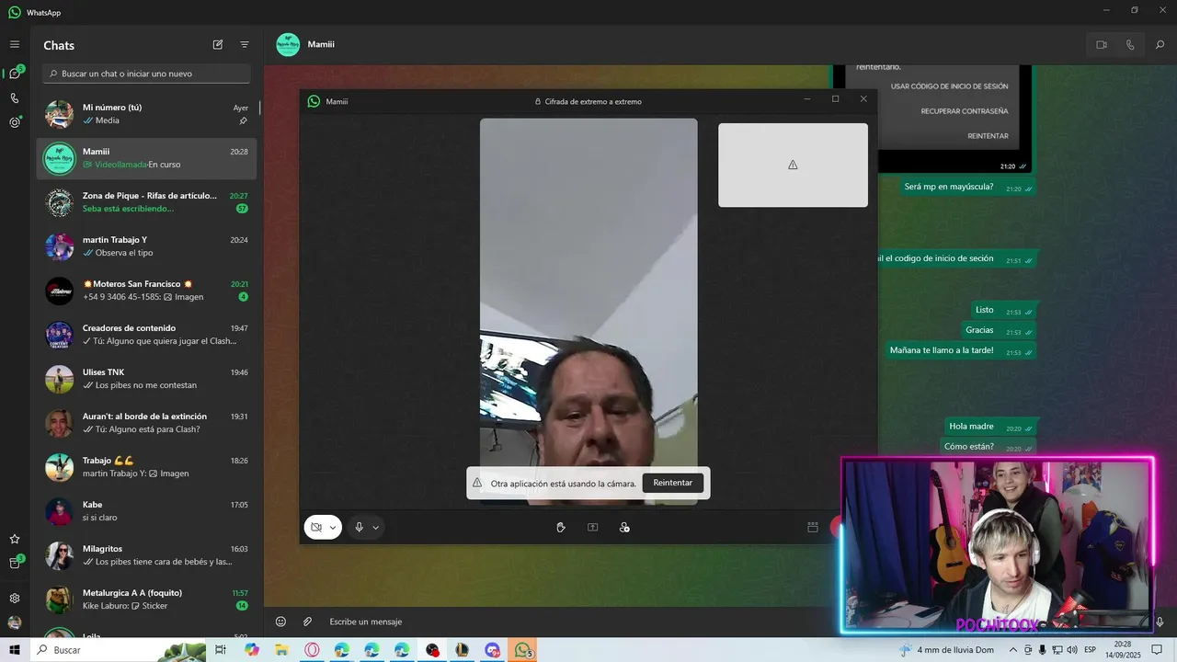Open the Zona de Pique group chat
The height and width of the screenshot is (662, 1177).
146,202
